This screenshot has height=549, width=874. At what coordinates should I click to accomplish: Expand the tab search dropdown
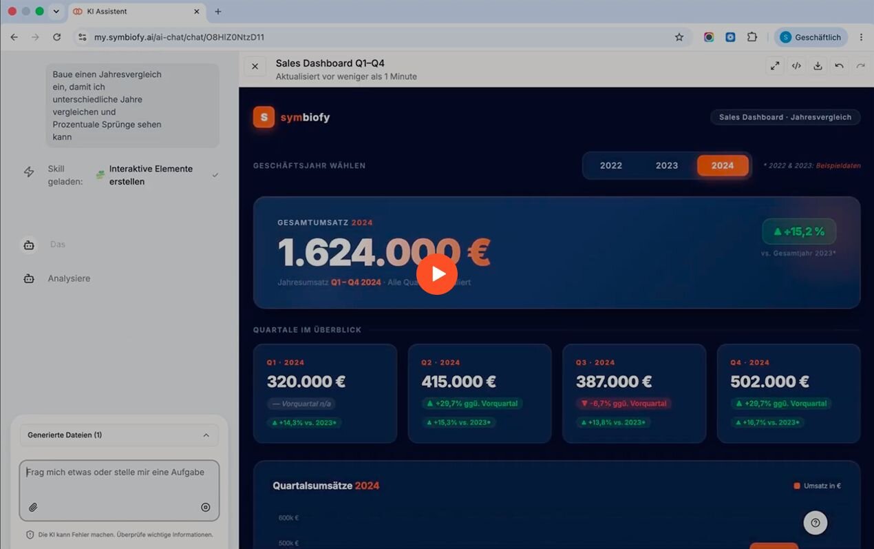point(56,12)
